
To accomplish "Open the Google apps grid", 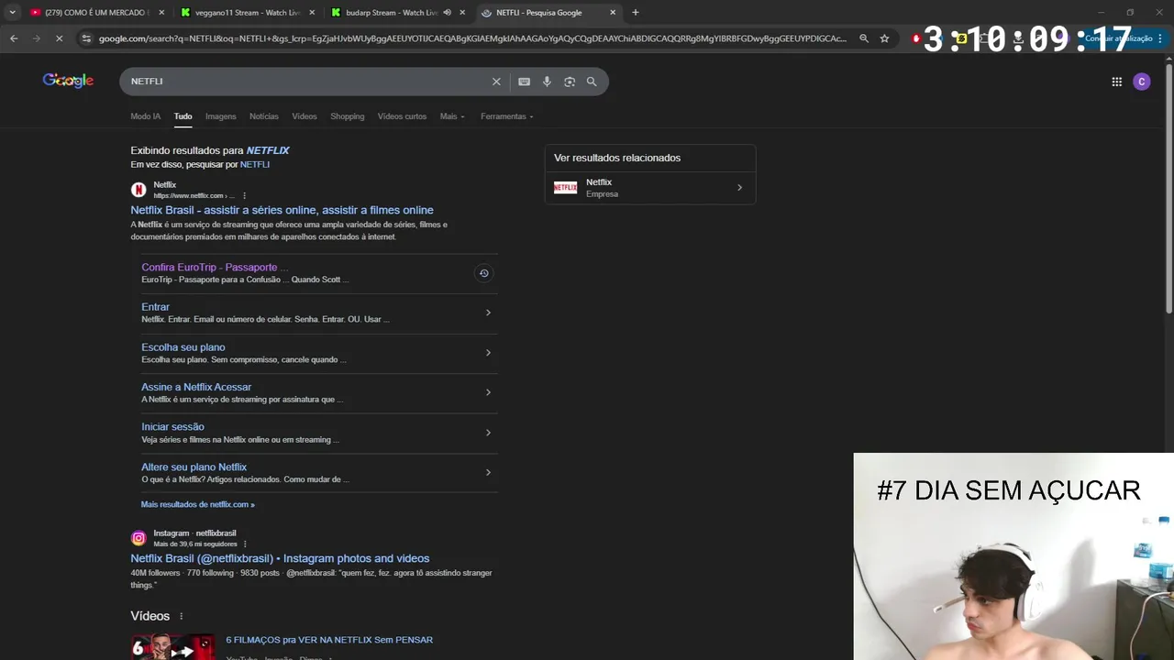I will pos(1116,82).
